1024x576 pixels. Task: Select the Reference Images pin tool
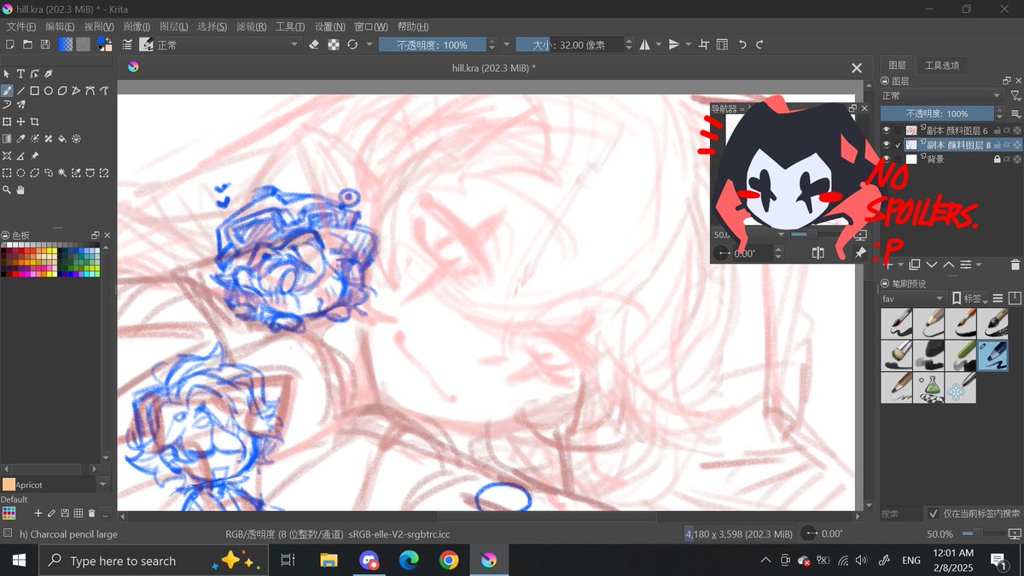coord(35,155)
